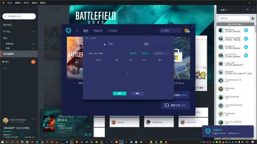Screen dimensions: 257x144
Task: Click the Battlefield 2042 download progress bar
Action: pyautogui.click(x=74, y=124)
